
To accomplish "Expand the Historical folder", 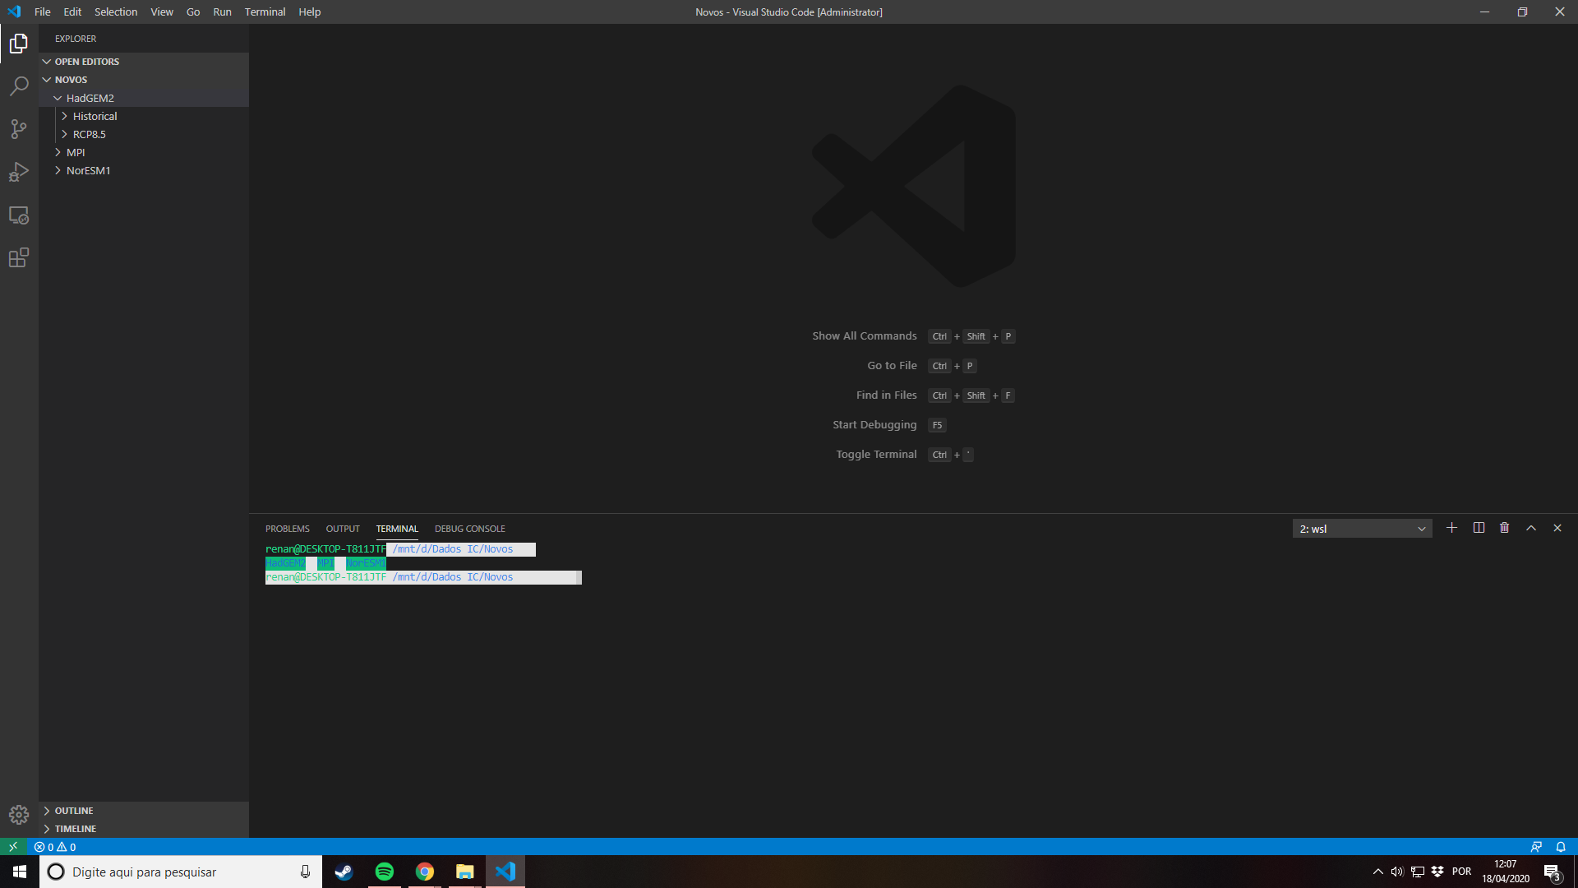I will [144, 116].
